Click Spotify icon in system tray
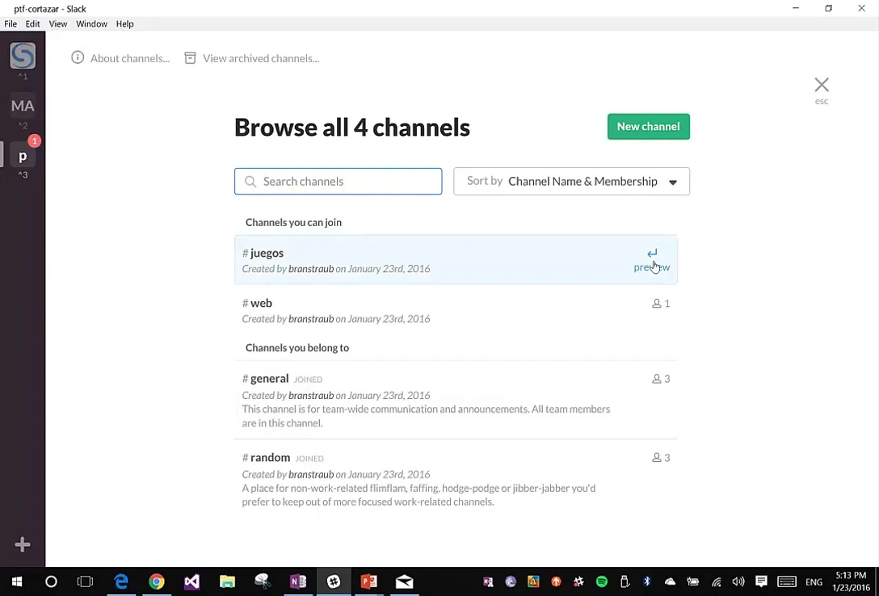This screenshot has height=596, width=879. 602,581
